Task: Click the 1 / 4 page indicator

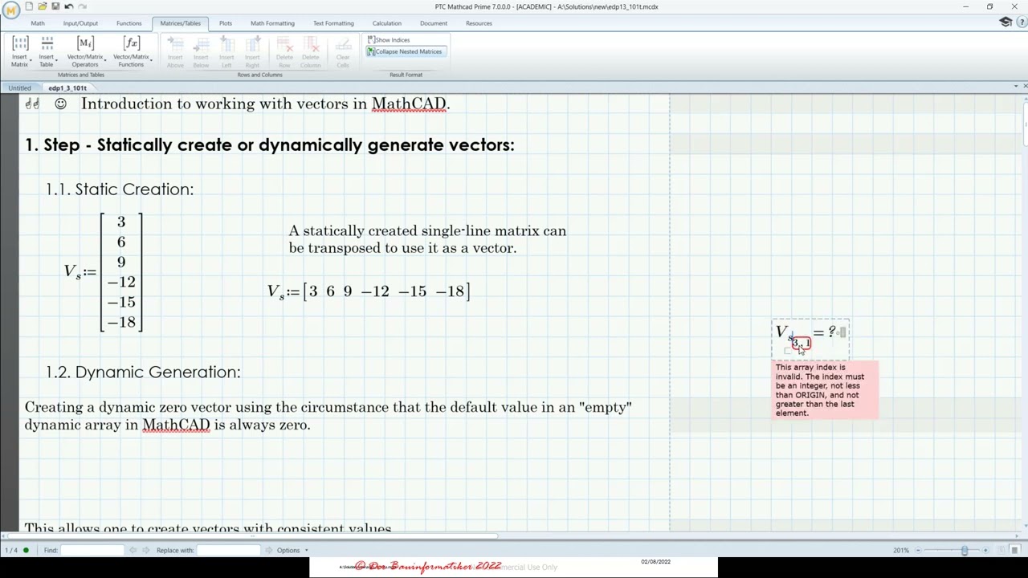Action: tap(11, 550)
